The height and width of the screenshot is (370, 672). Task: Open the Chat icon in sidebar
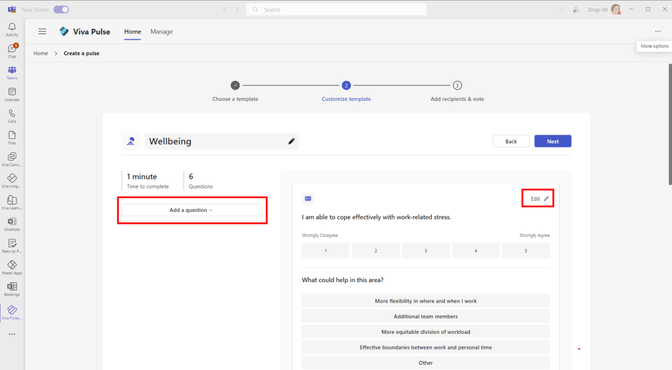[x=12, y=51]
